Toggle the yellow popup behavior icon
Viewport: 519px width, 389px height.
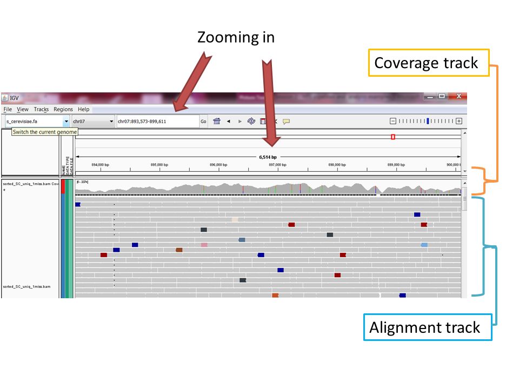[x=287, y=122]
